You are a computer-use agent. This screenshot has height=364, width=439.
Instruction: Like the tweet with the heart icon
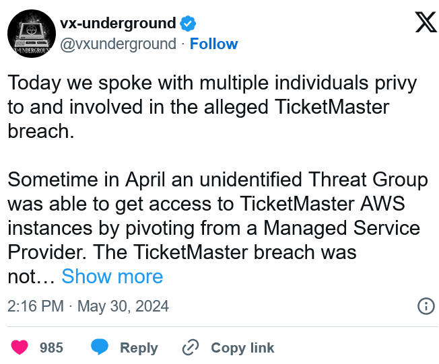click(x=20, y=347)
